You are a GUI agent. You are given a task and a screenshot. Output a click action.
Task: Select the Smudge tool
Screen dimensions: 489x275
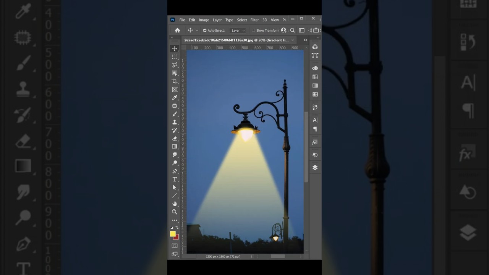click(175, 155)
